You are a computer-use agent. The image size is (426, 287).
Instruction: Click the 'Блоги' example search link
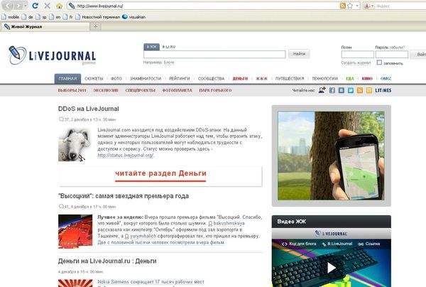point(169,63)
